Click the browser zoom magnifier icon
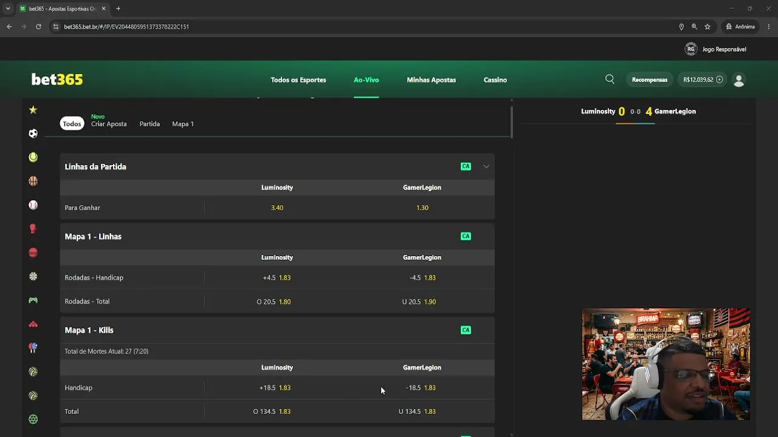 (x=694, y=27)
